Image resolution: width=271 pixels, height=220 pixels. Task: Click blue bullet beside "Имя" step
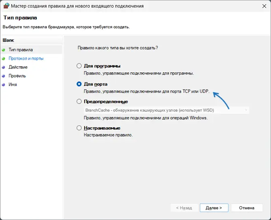pos(4,85)
